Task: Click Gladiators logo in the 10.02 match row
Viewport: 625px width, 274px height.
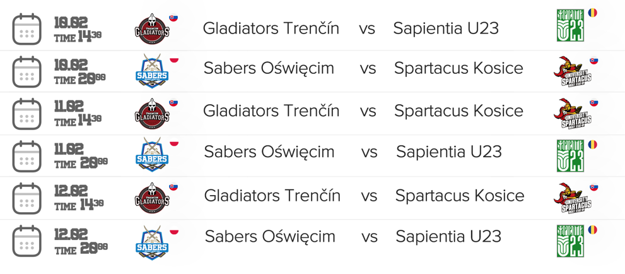Action: click(153, 29)
